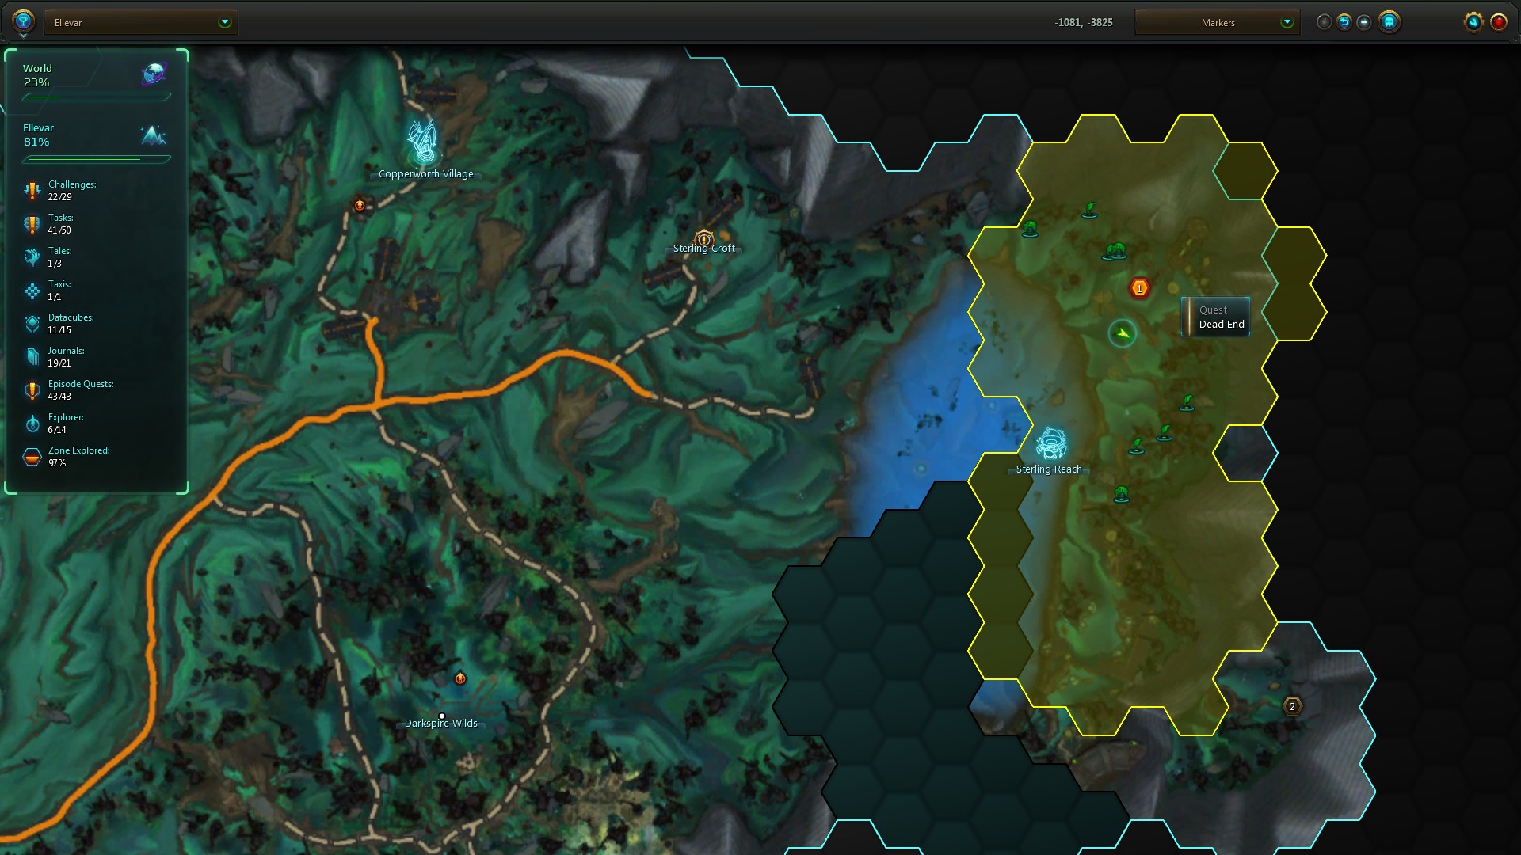1521x855 pixels.
Task: Click the Darkspire Wilds map label
Action: [440, 724]
